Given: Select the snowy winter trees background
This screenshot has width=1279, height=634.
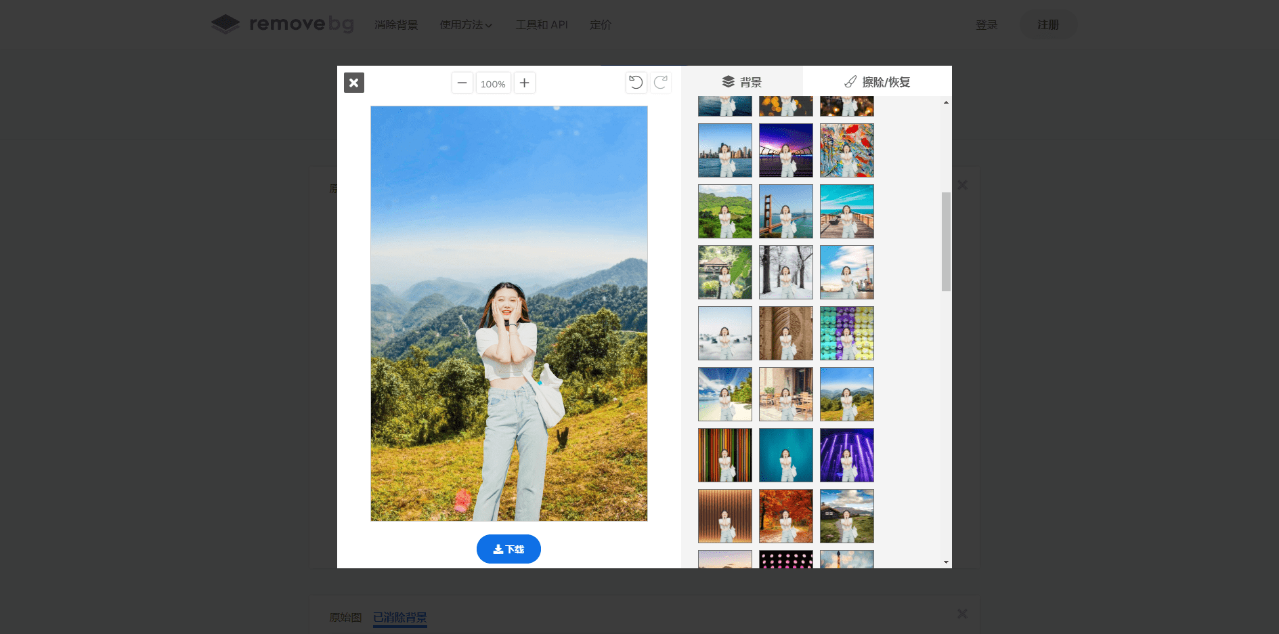Looking at the screenshot, I should pyautogui.click(x=786, y=272).
